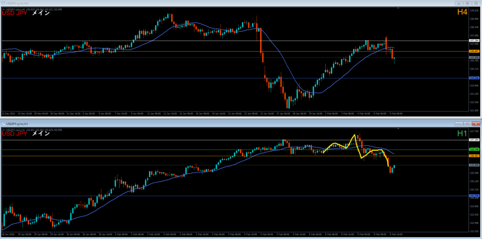Click the red USD JPY label on H4 chart
Viewport: 482px width, 239px height.
click(x=14, y=13)
